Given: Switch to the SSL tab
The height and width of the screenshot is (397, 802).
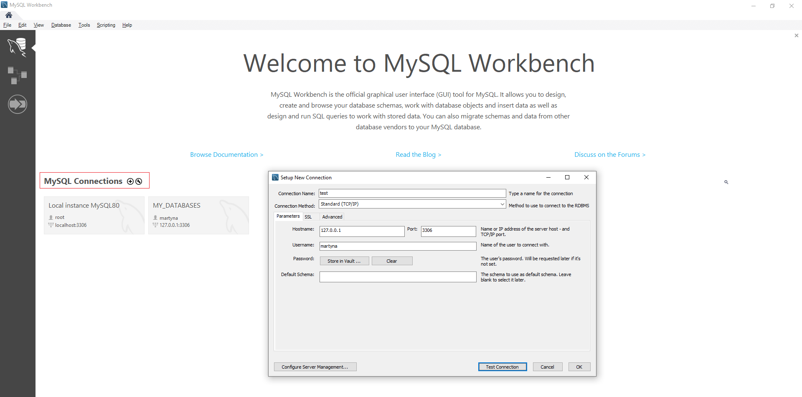Looking at the screenshot, I should pyautogui.click(x=309, y=217).
